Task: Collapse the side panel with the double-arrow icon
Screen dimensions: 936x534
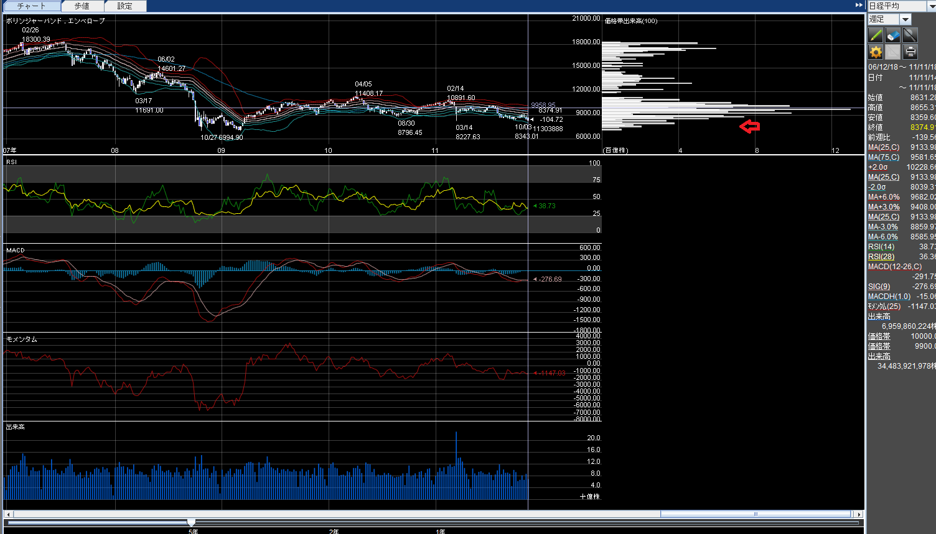Action: pyautogui.click(x=859, y=5)
